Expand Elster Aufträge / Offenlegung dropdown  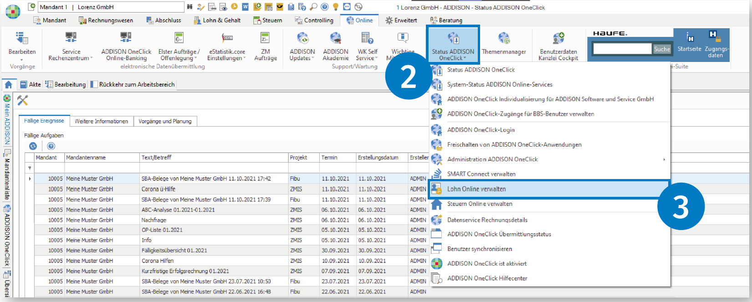[x=179, y=46]
